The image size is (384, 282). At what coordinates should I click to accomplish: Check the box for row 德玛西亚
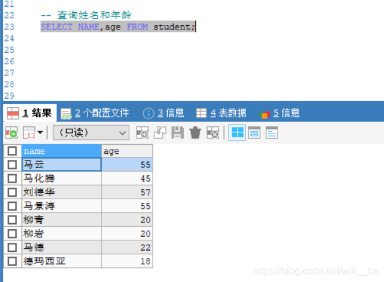(x=12, y=261)
